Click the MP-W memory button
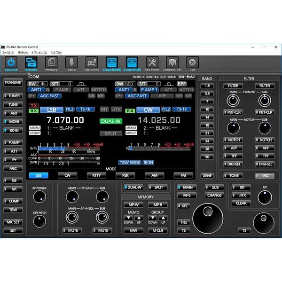282x282 pixels. point(133,204)
